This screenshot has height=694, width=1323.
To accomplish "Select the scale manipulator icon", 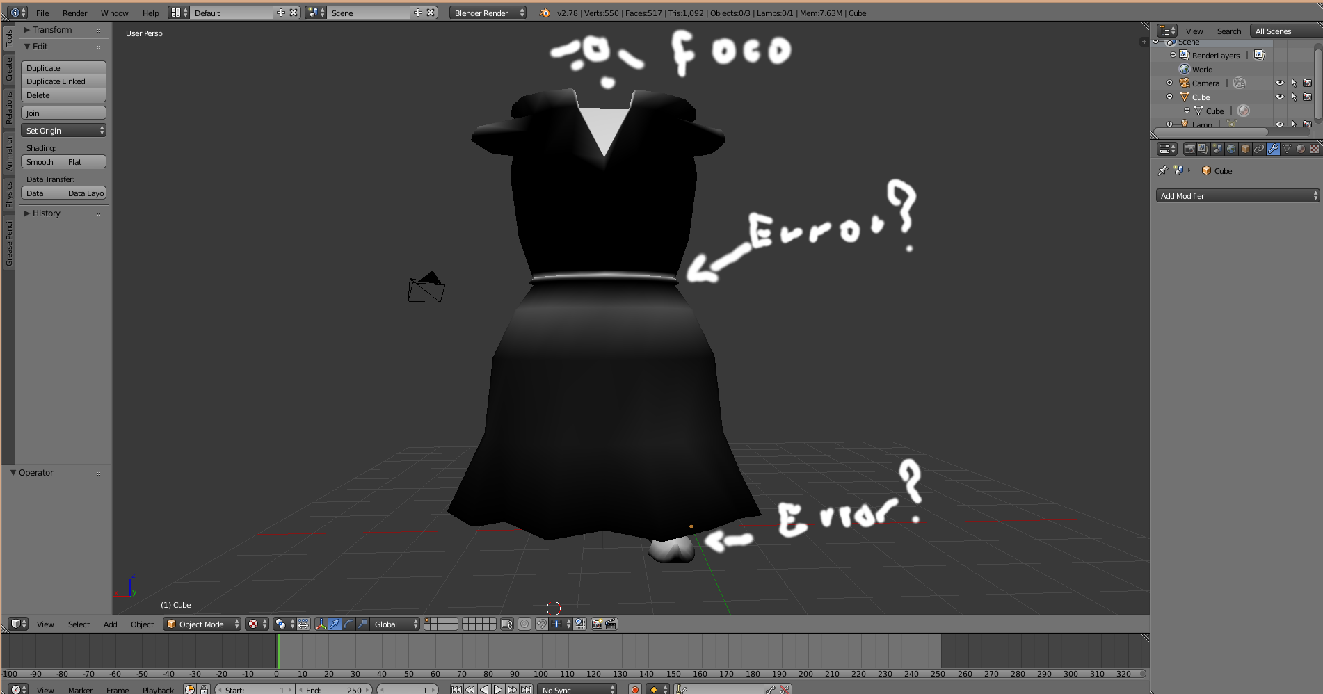I will [362, 624].
